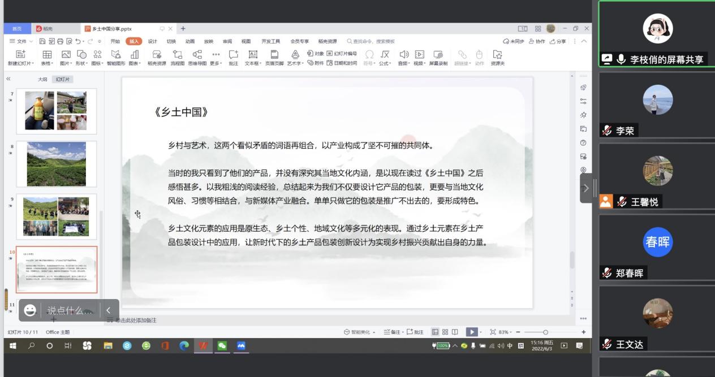Viewport: 715px width, 377px height.
Task: Open the 智能图形 (SmartArt) tool
Action: [116, 57]
